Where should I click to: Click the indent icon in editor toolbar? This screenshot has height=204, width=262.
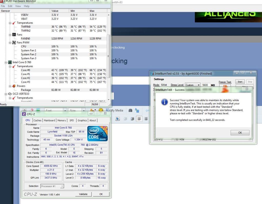tap(132, 119)
